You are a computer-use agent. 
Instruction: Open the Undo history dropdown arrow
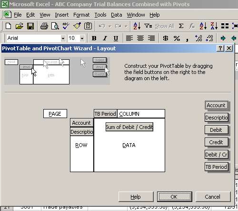[110, 26]
